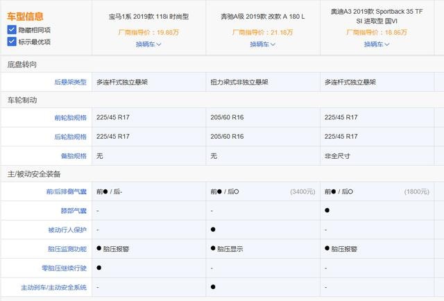Click the 宝马1系 2019款 118i 时尚型 title
The height and width of the screenshot is (301, 444).
(x=148, y=17)
